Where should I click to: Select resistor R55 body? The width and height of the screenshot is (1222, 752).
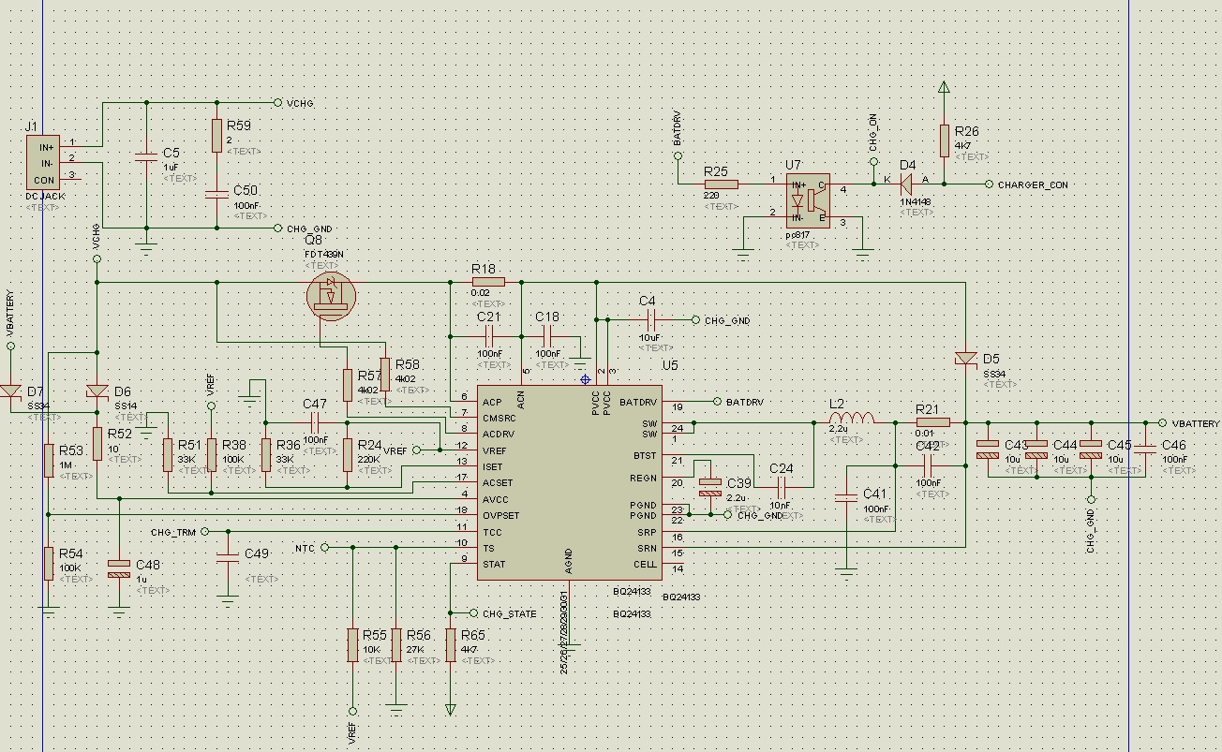point(353,645)
